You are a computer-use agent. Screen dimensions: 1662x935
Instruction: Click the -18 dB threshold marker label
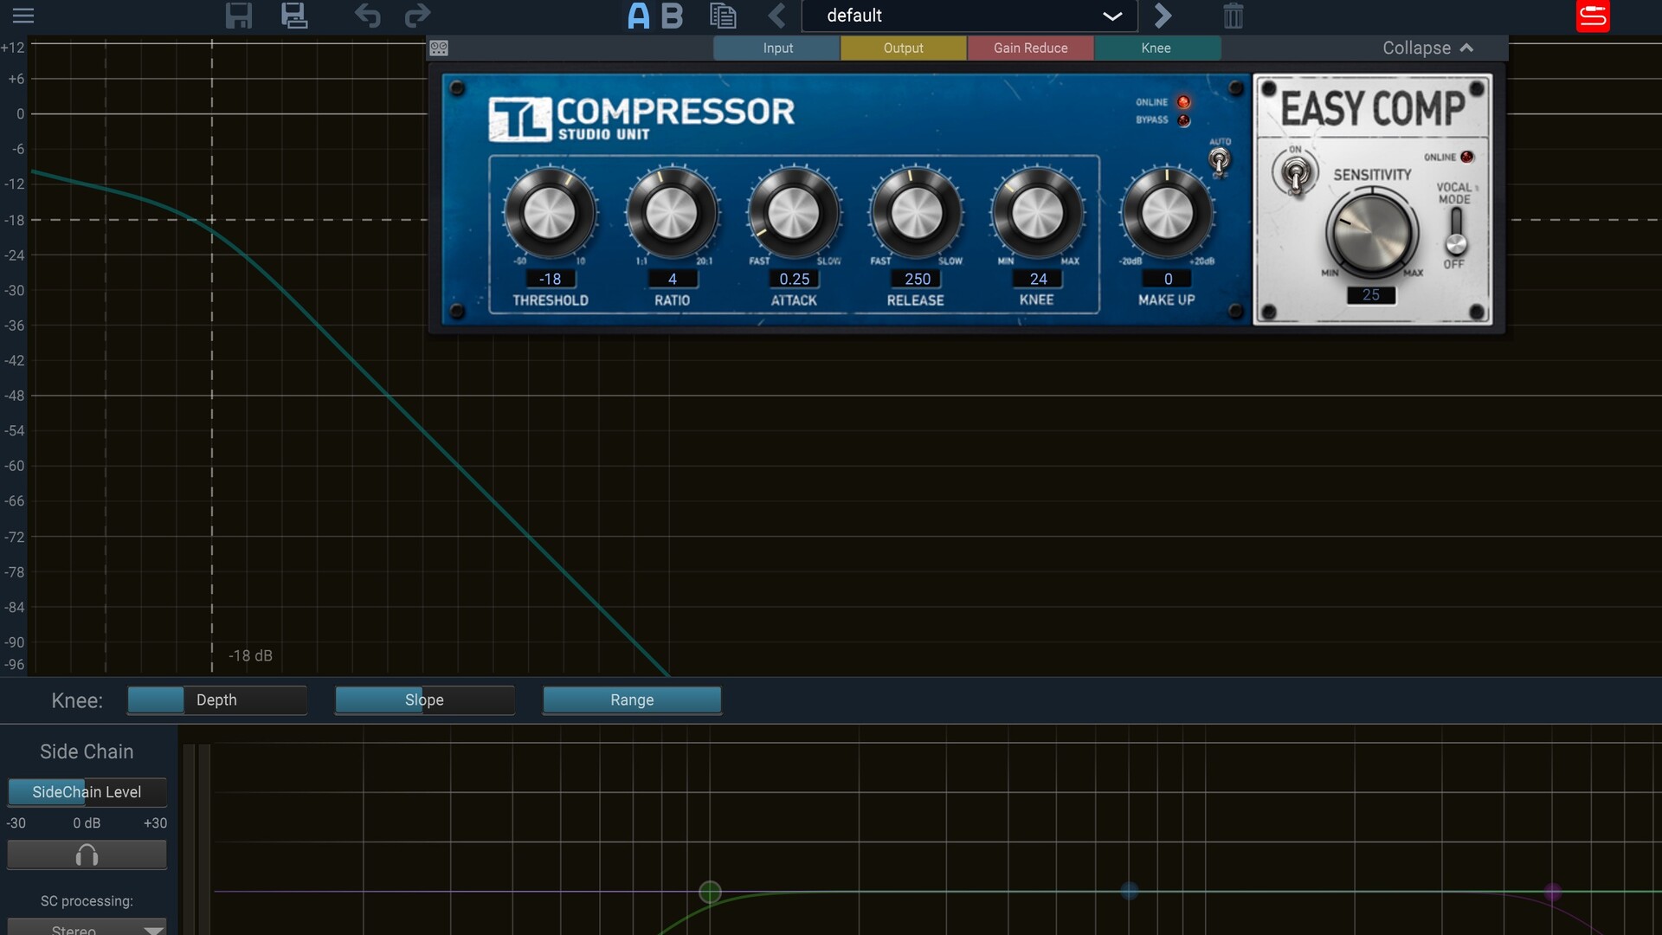pyautogui.click(x=250, y=656)
